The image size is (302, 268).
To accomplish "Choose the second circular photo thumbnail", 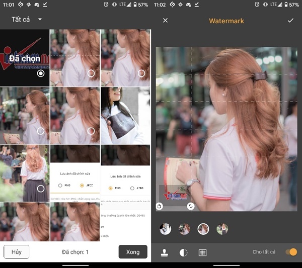I will point(184,229).
